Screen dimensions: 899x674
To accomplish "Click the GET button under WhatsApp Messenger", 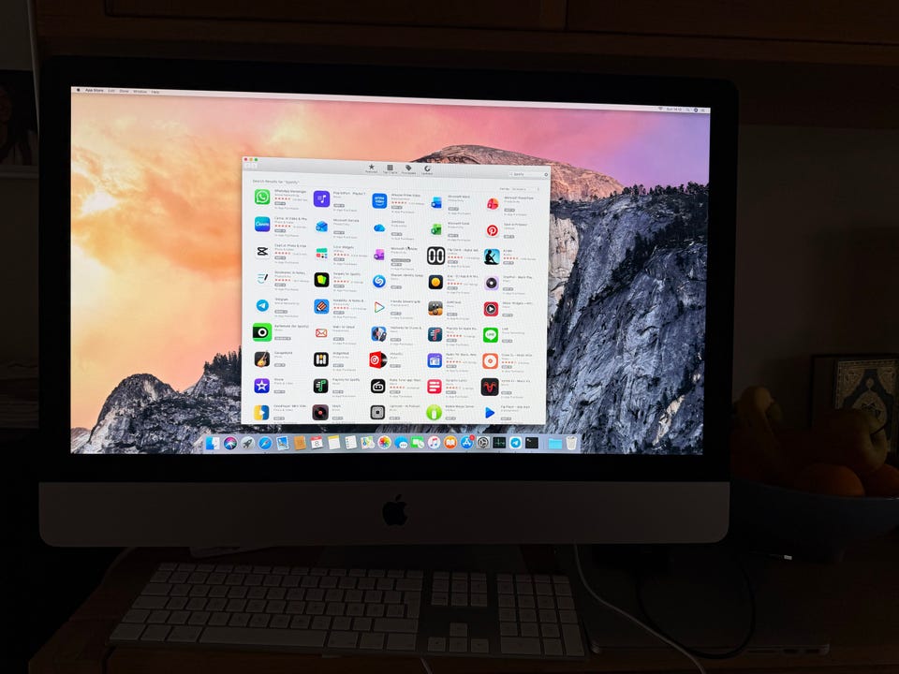I will 280,203.
